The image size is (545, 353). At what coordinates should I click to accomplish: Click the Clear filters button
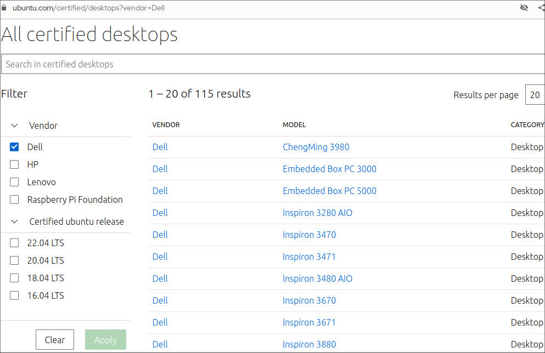coord(54,339)
